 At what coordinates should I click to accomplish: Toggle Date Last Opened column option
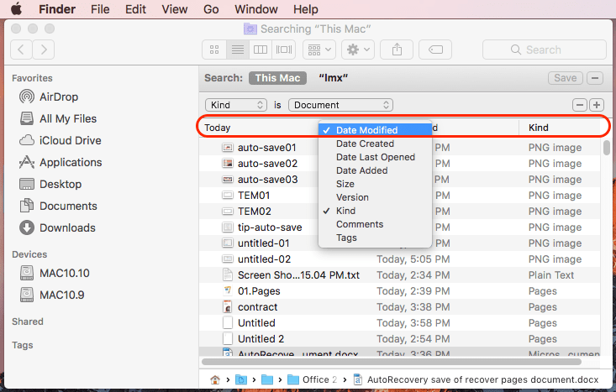click(375, 157)
